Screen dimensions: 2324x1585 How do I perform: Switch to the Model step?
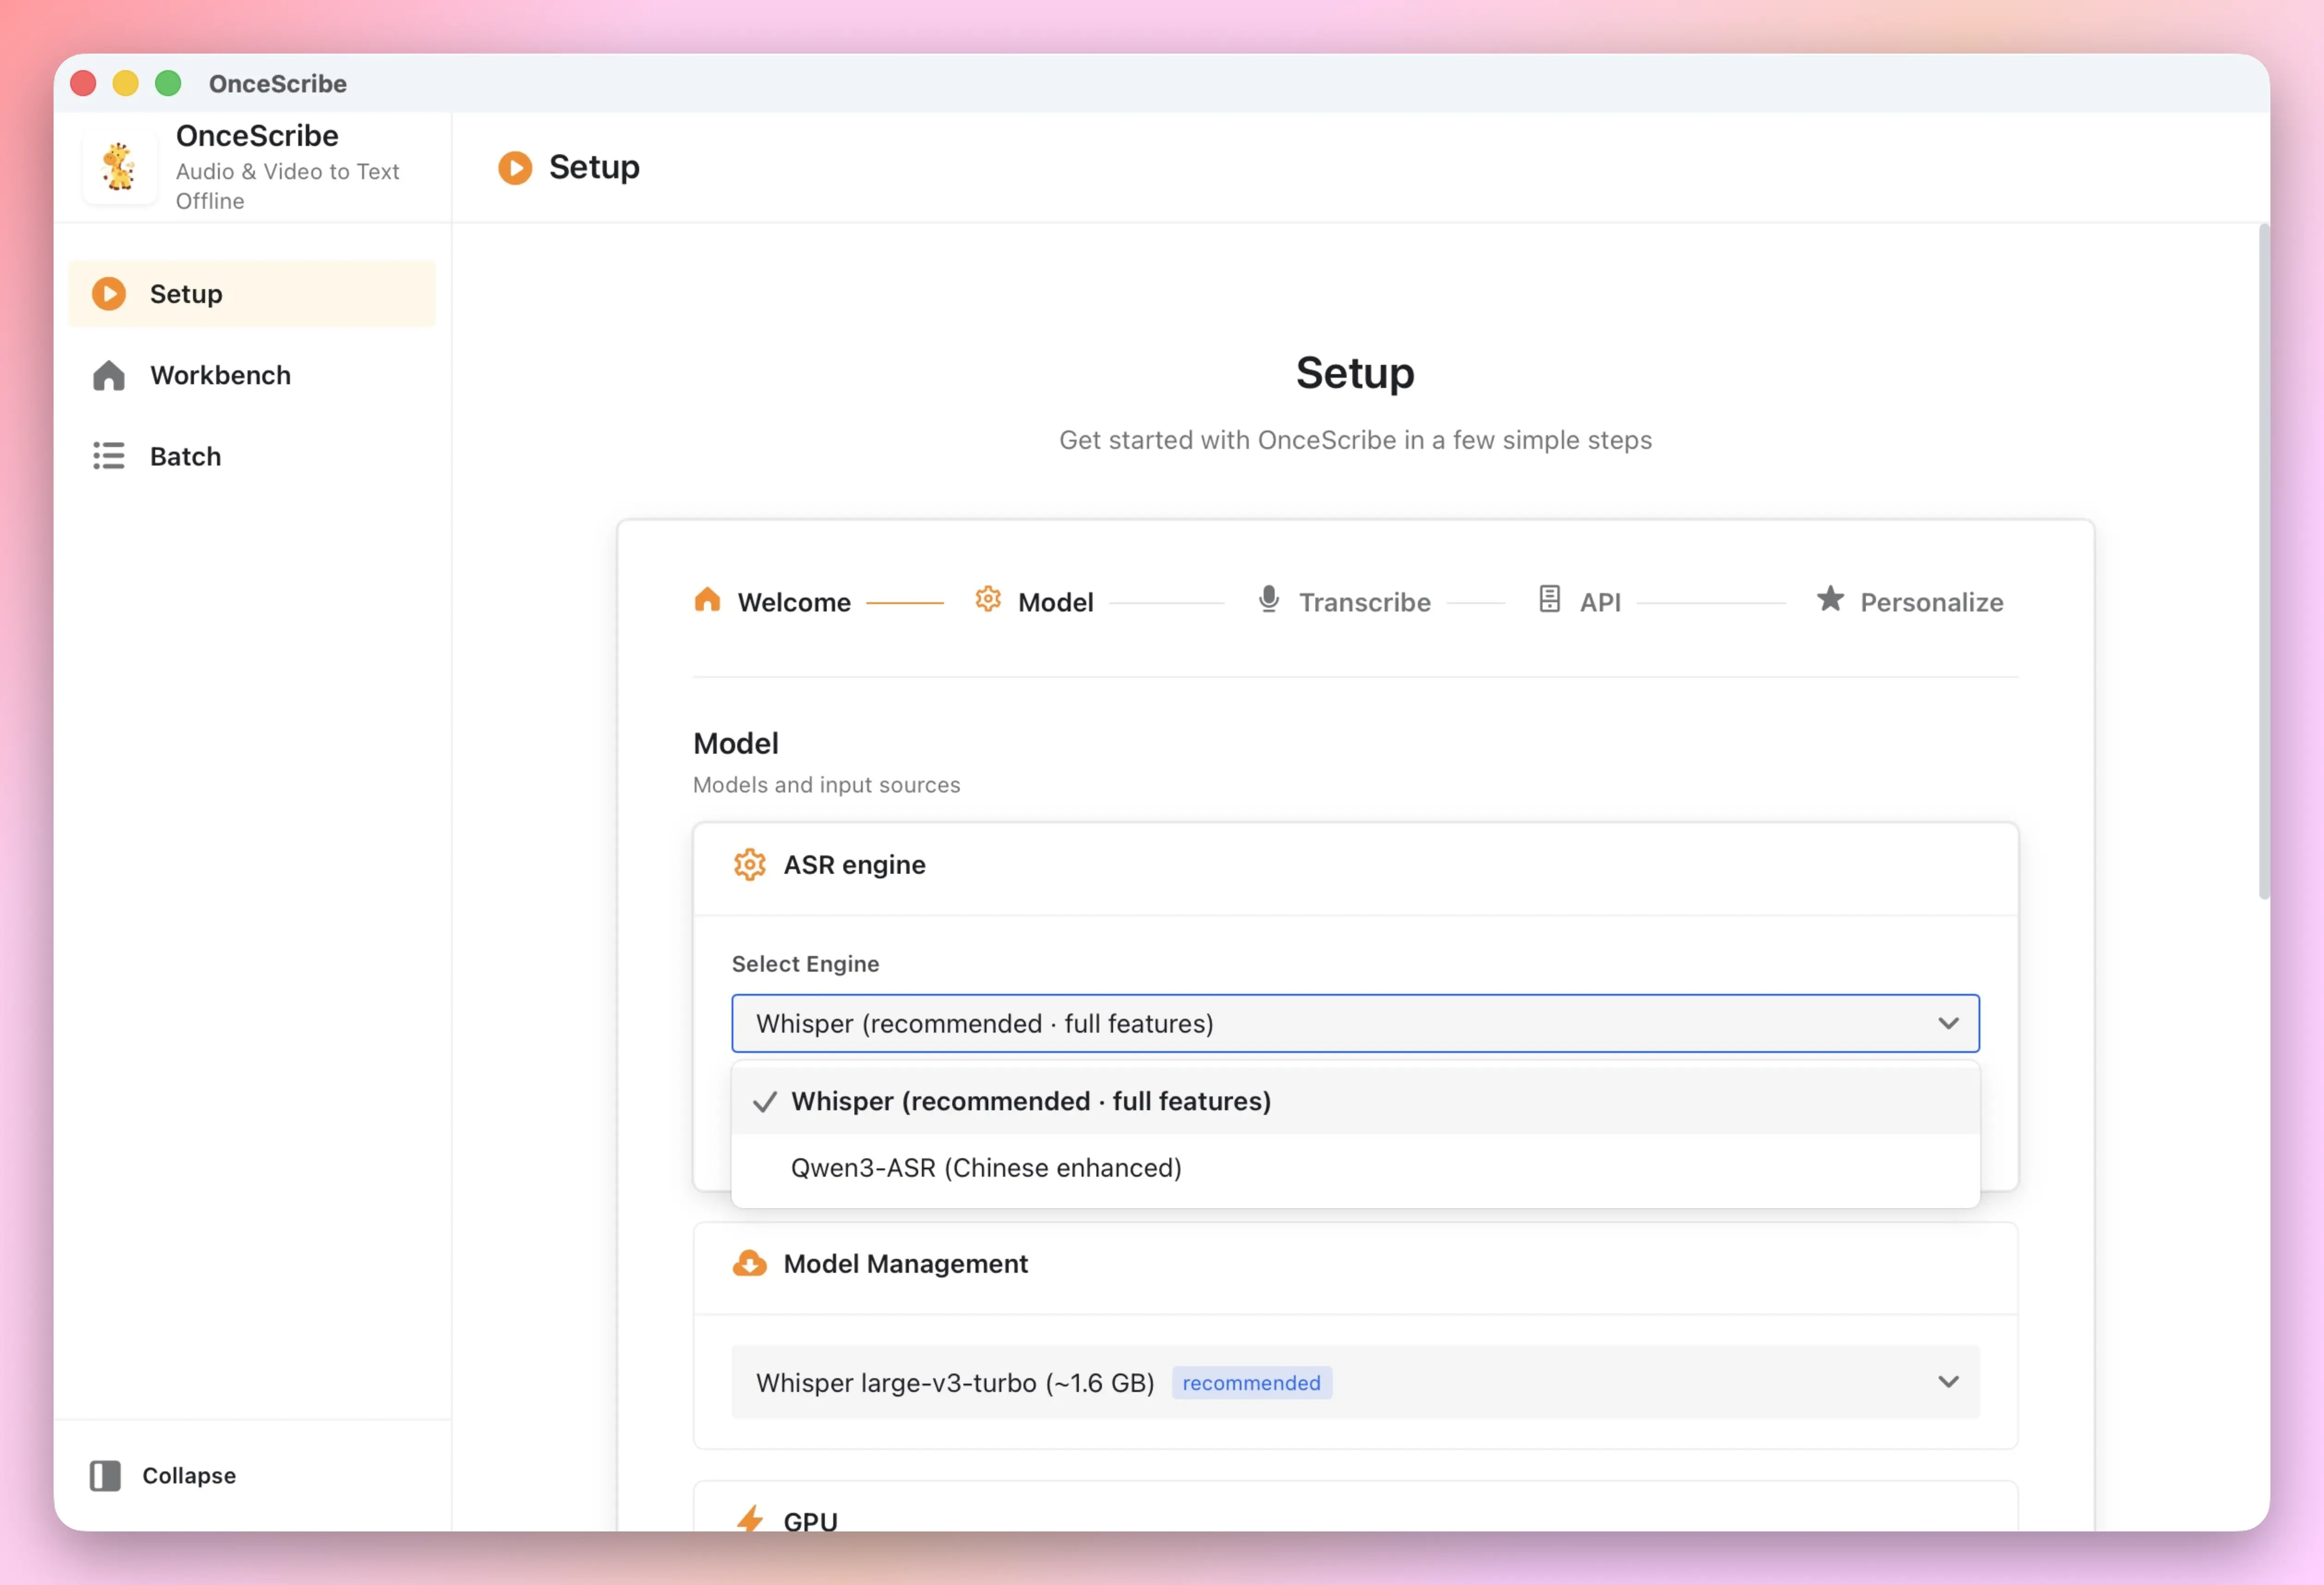[x=1034, y=602]
